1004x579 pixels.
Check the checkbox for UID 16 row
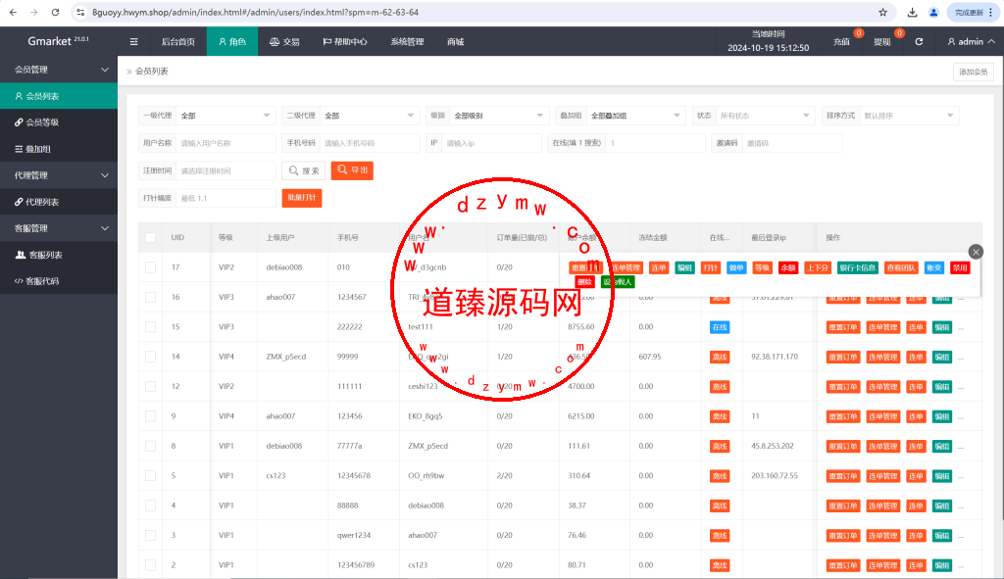(150, 297)
